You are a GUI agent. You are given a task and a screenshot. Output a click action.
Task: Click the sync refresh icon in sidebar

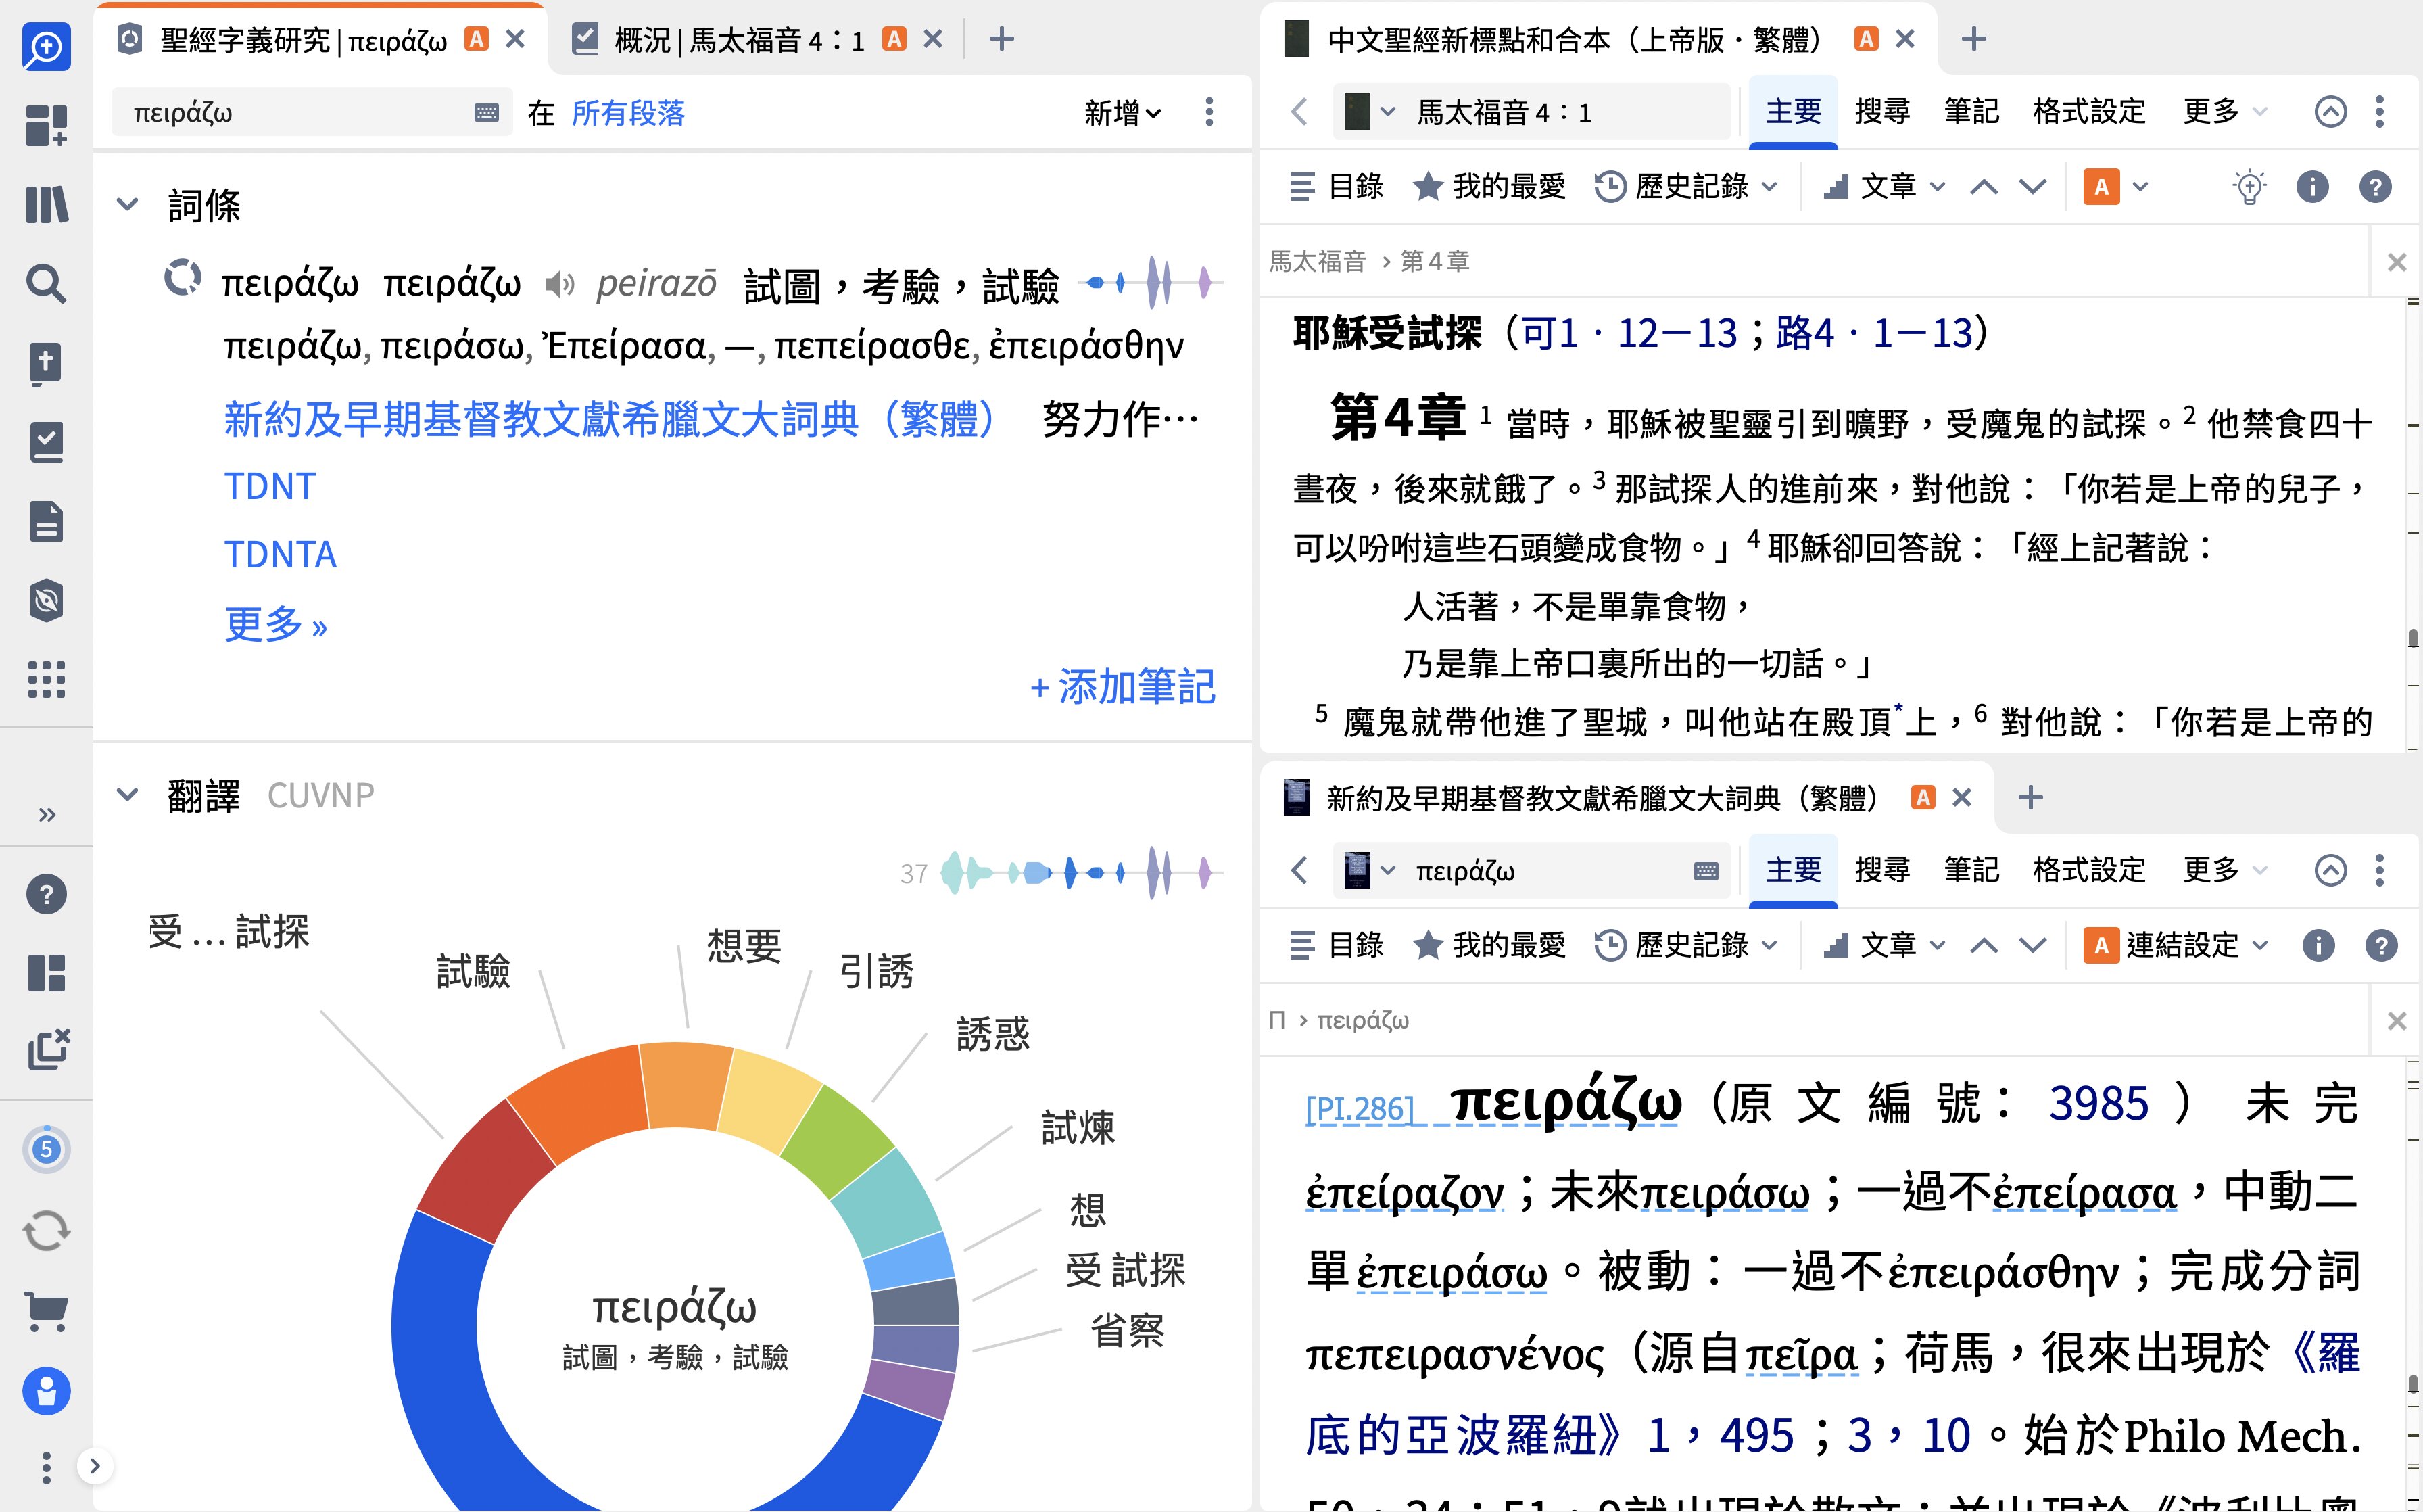click(46, 1231)
